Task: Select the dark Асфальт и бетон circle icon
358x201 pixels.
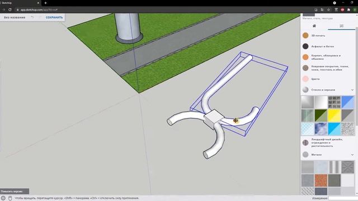Action: coord(305,46)
